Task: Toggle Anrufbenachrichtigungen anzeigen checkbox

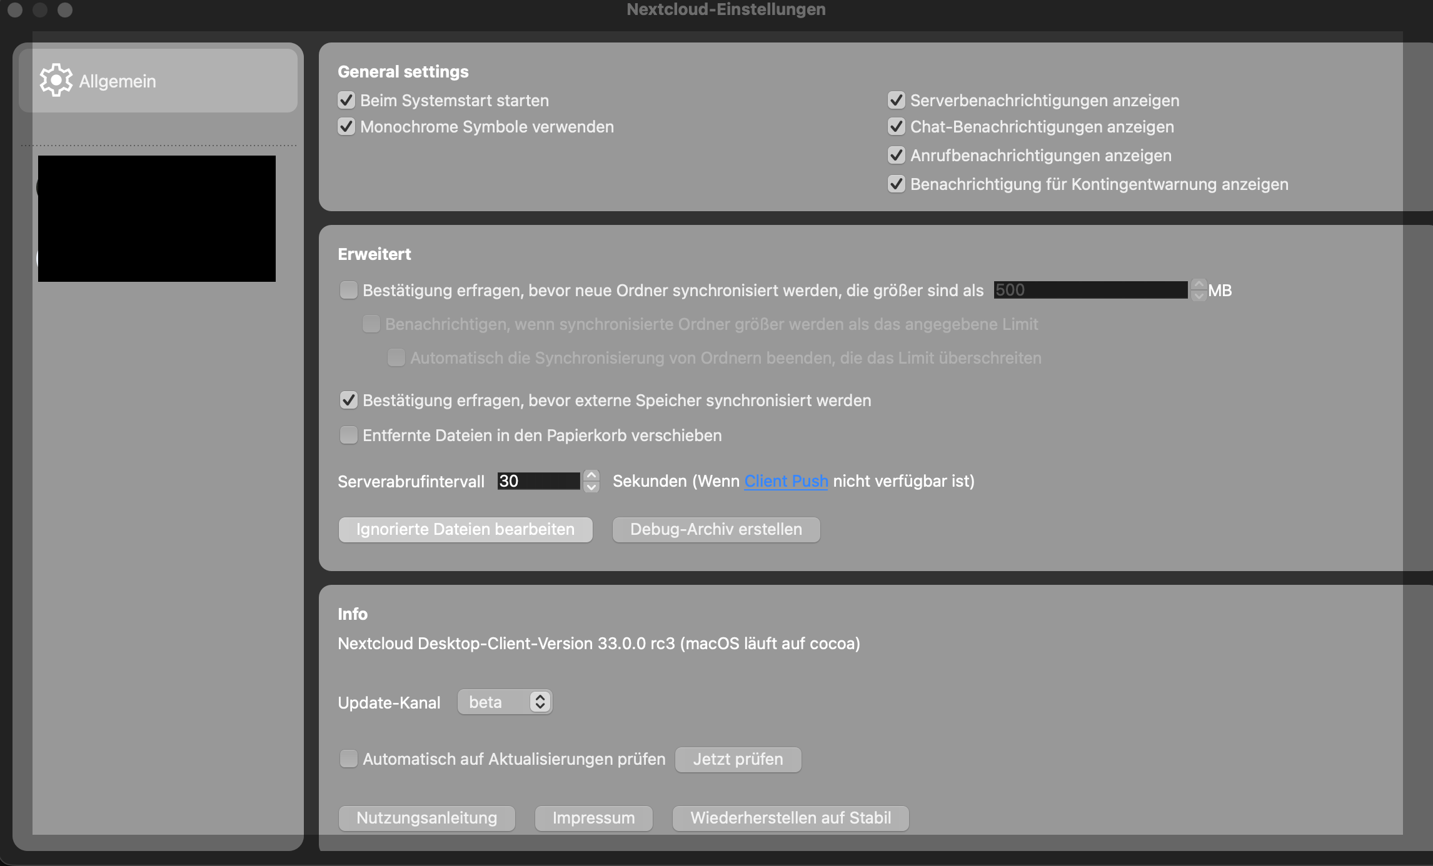Action: point(897,155)
